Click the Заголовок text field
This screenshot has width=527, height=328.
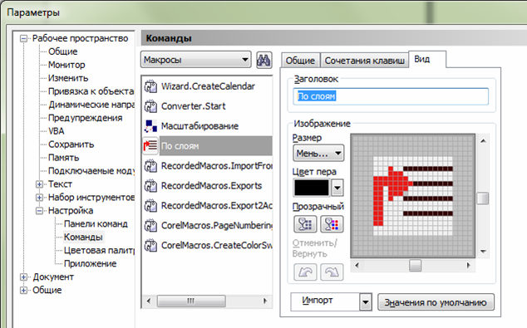(391, 96)
